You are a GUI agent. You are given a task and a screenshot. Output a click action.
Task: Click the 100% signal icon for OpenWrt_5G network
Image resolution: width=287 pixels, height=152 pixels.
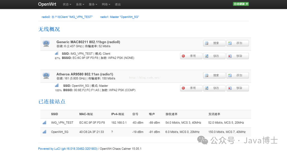point(57,85)
